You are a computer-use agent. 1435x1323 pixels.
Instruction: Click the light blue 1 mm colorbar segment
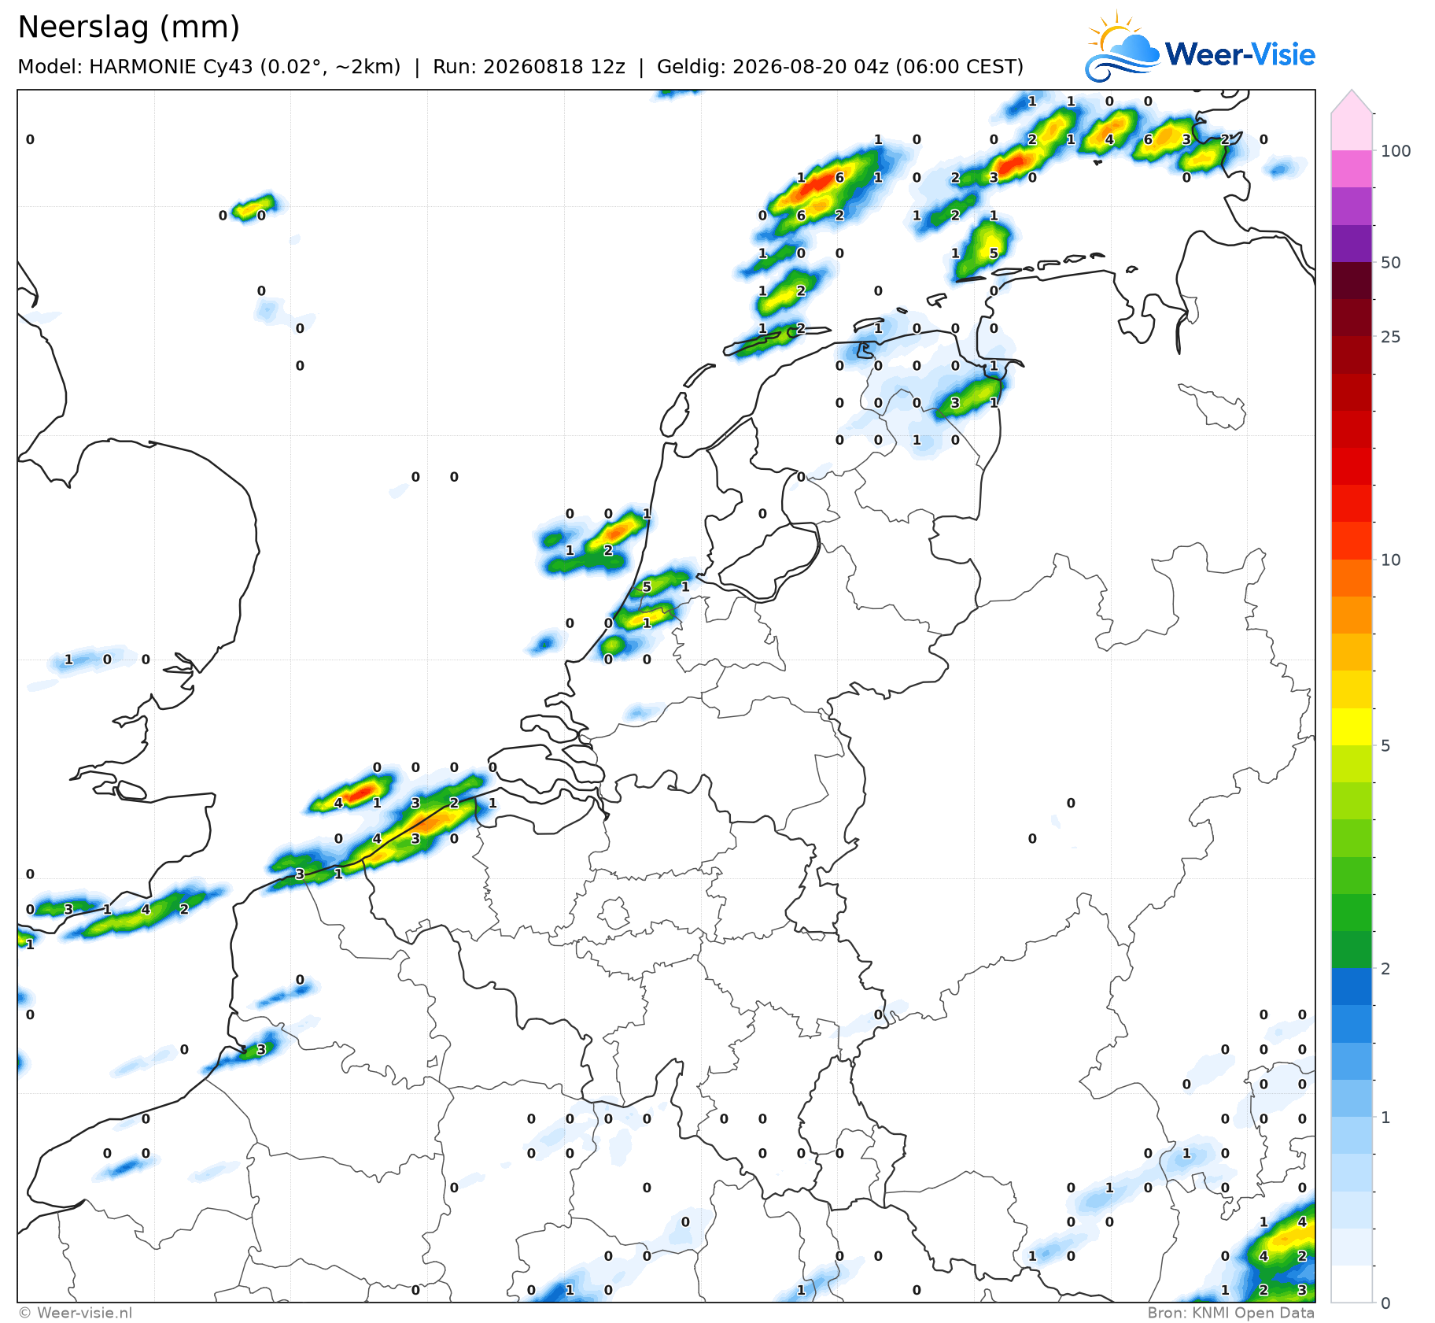tap(1352, 1136)
